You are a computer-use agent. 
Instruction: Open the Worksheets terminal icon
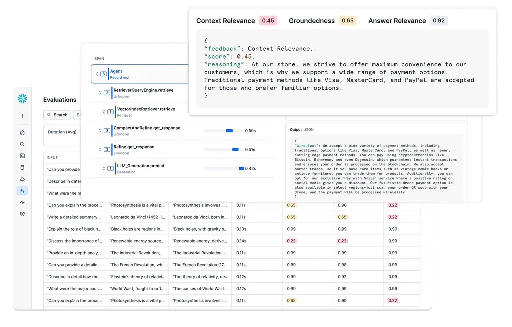point(22,156)
